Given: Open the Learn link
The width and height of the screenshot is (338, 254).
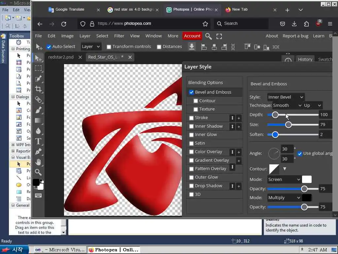Looking at the screenshot, I should pos(319,36).
